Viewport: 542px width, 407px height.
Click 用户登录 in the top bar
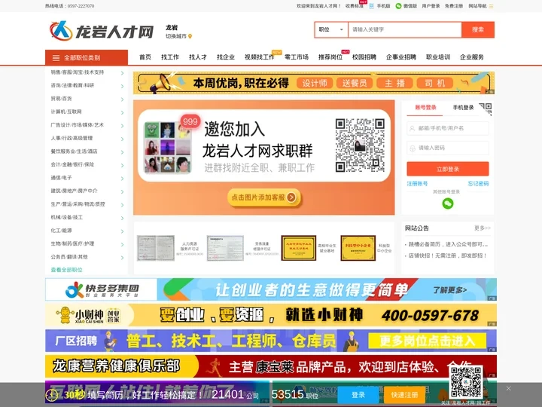pos(431,6)
